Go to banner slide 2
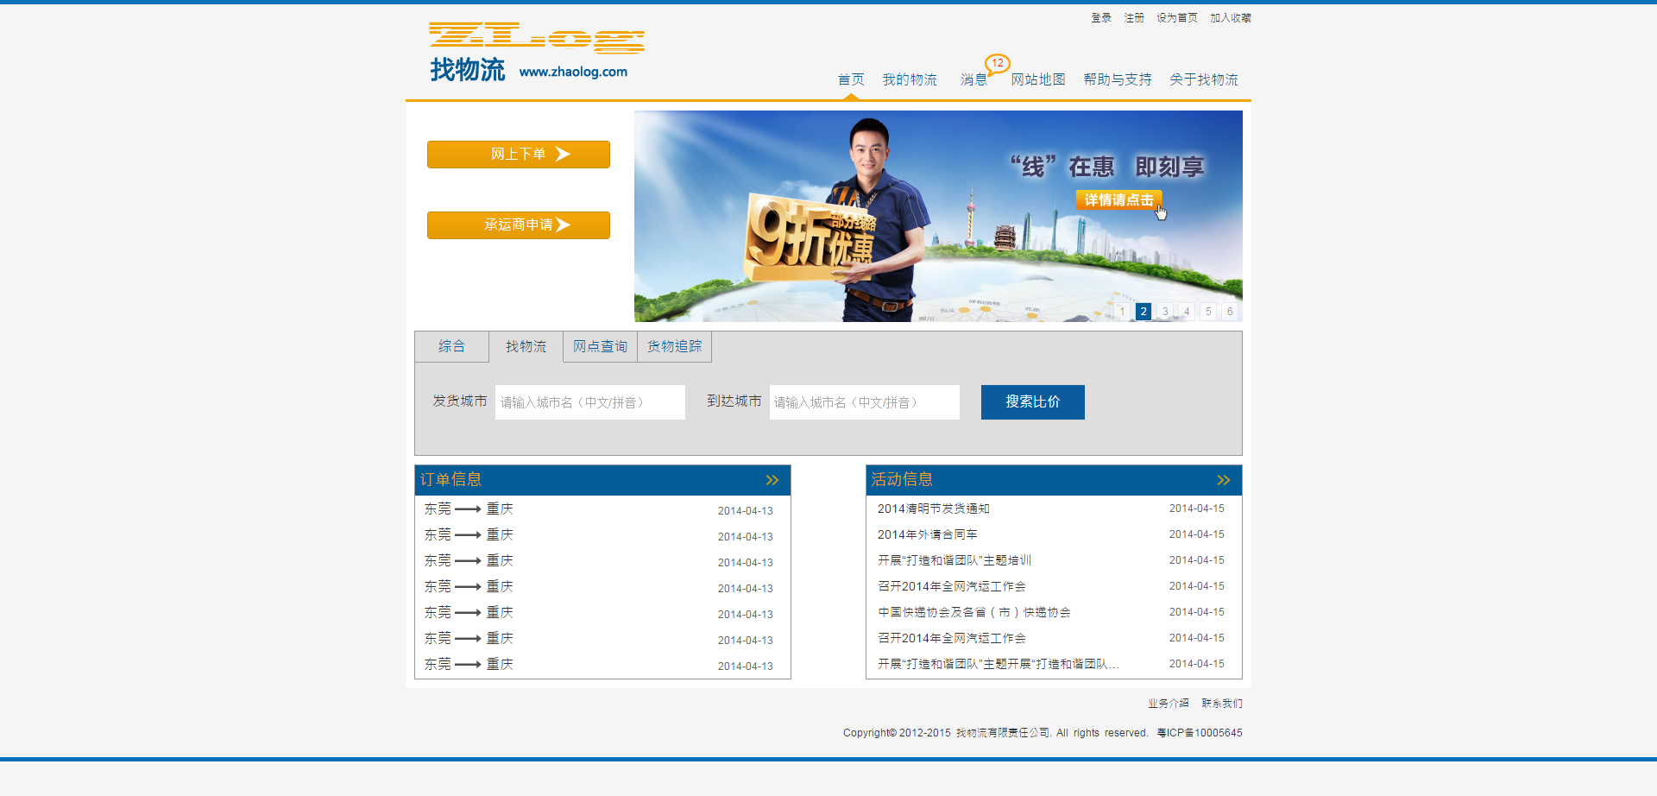Image resolution: width=1657 pixels, height=796 pixels. [x=1144, y=312]
